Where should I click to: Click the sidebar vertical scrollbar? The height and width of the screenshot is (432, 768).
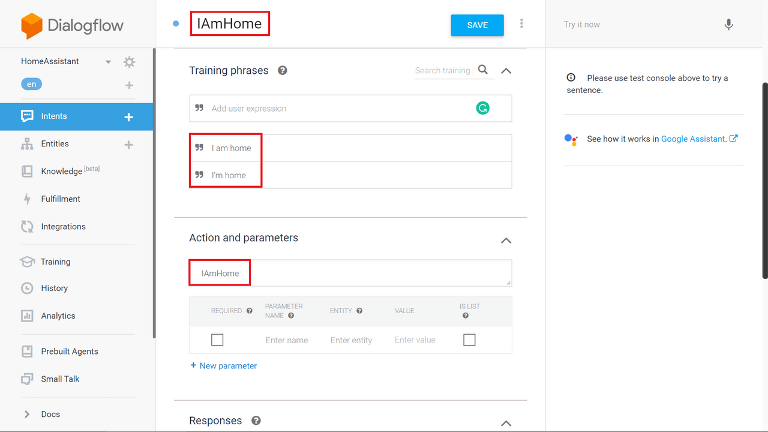pos(154,192)
